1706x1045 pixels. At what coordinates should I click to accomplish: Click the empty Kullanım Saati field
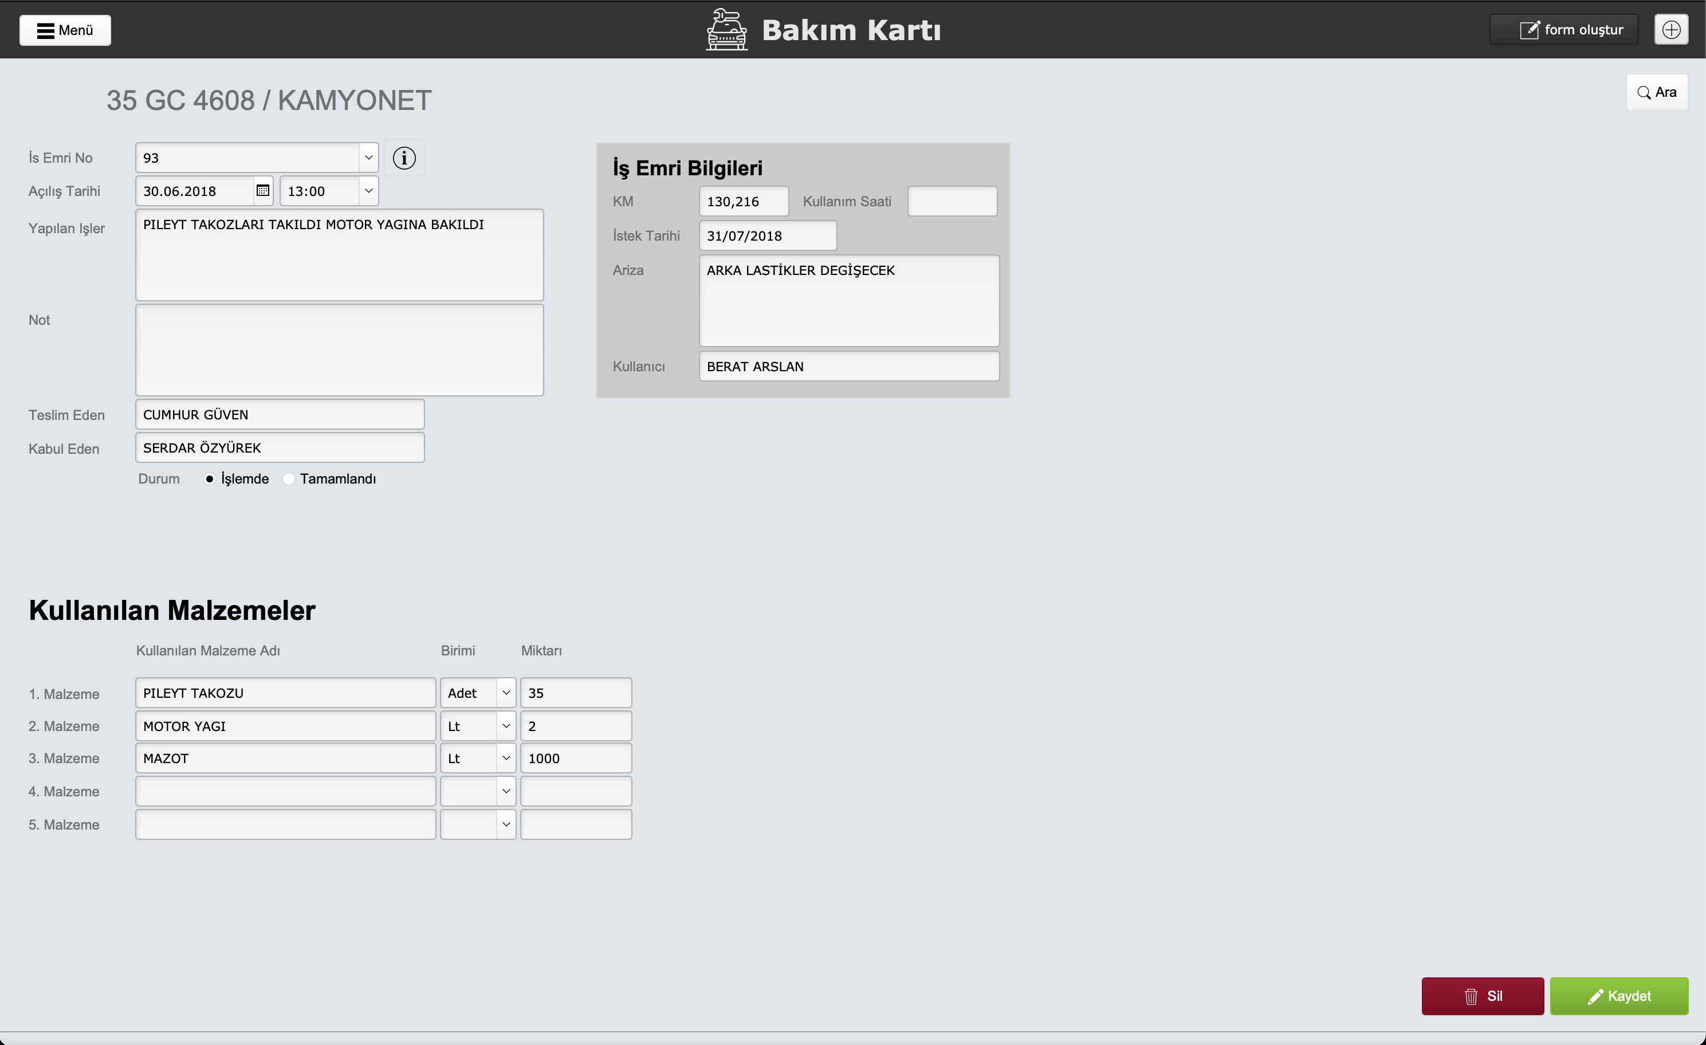pyautogui.click(x=953, y=201)
